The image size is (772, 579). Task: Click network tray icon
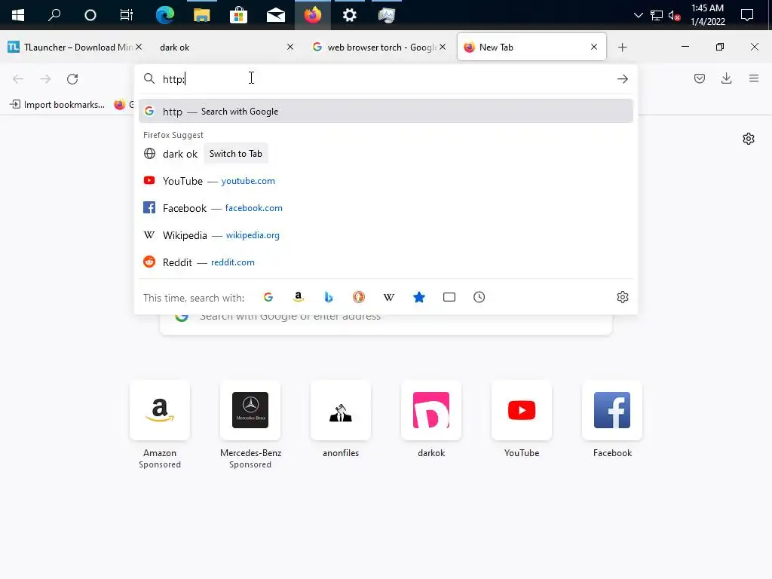[657, 16]
